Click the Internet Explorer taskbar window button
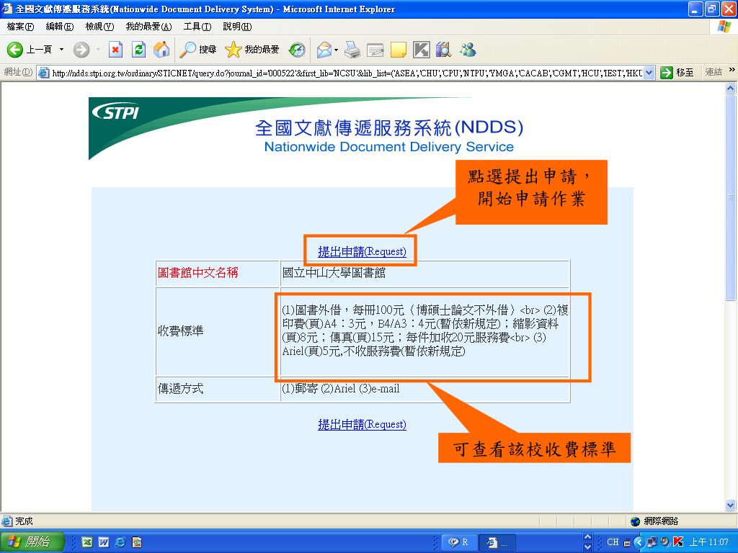Screen dimensions: 738x553 coord(499,542)
